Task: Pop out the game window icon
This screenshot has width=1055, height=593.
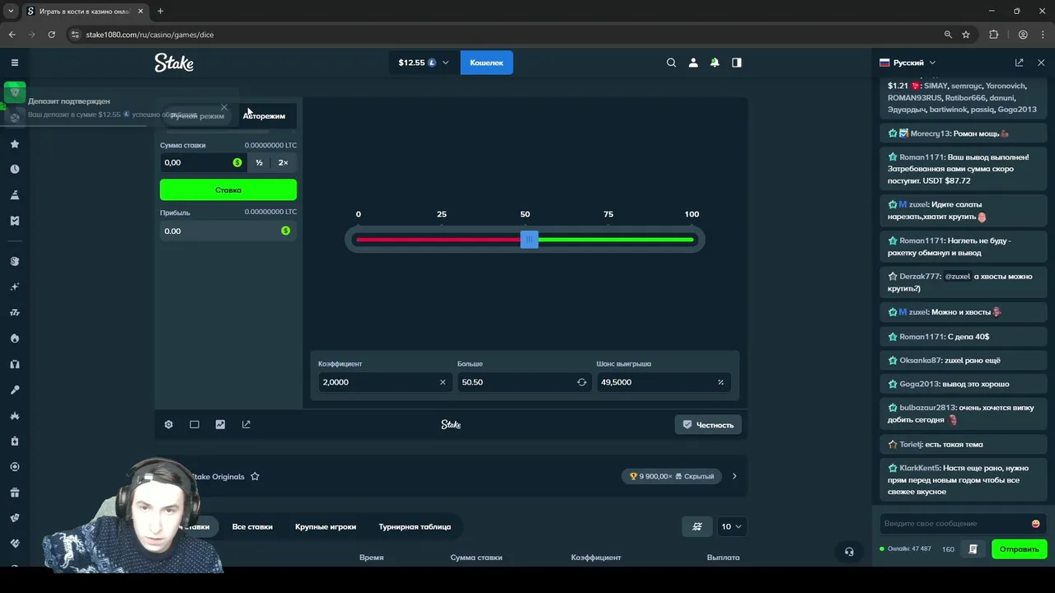Action: [246, 424]
